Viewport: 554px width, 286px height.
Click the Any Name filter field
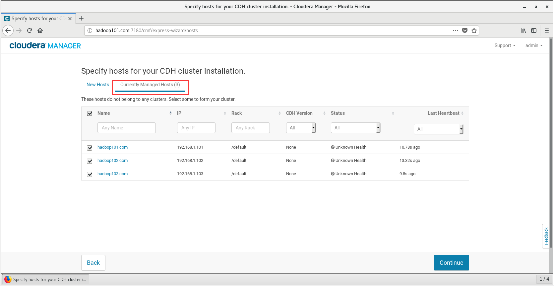(x=127, y=128)
